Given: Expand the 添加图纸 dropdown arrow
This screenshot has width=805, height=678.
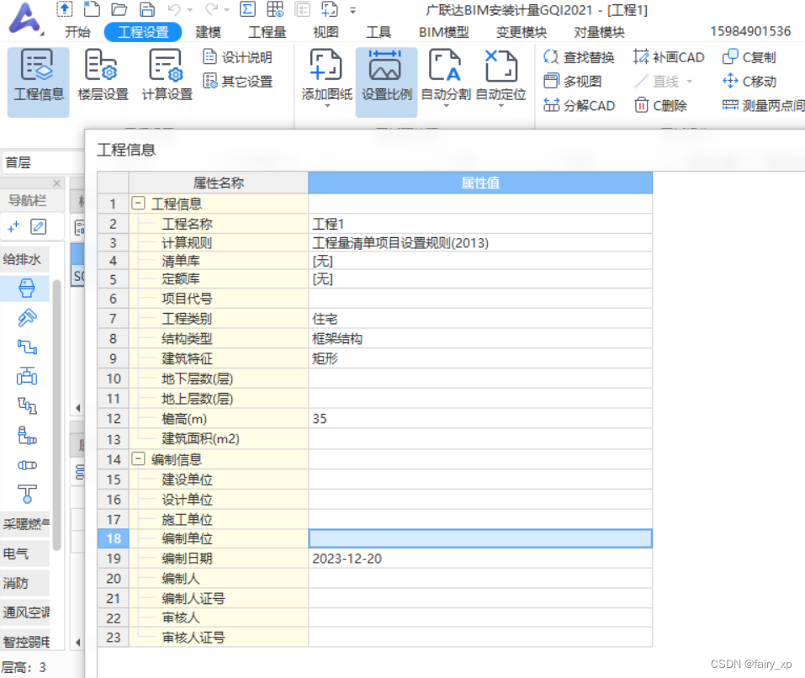Looking at the screenshot, I should [327, 106].
